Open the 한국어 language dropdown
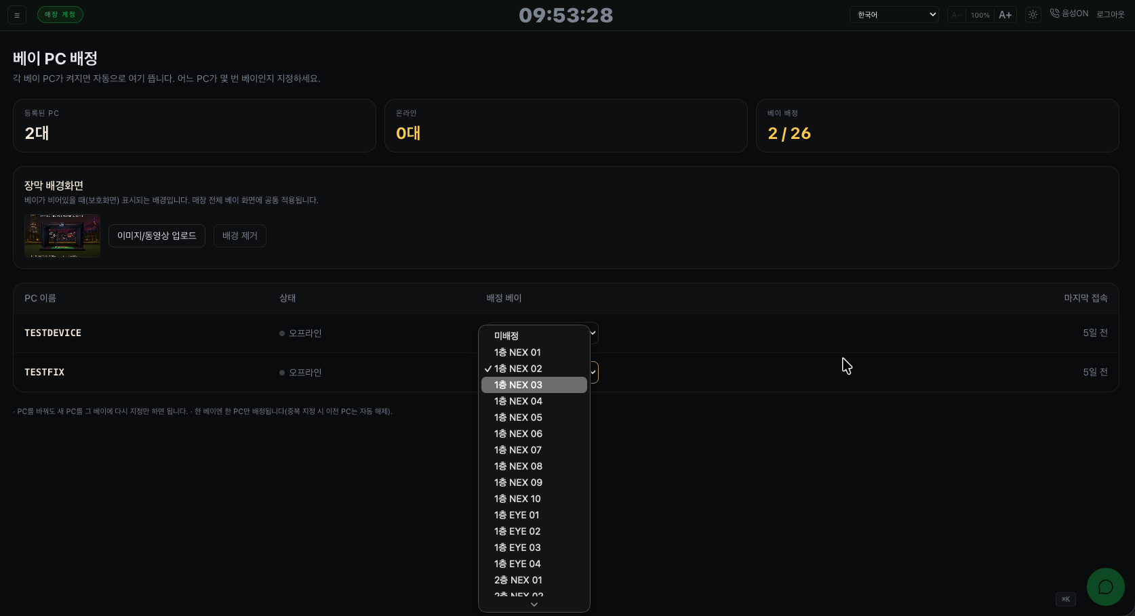The width and height of the screenshot is (1135, 616). 894,15
